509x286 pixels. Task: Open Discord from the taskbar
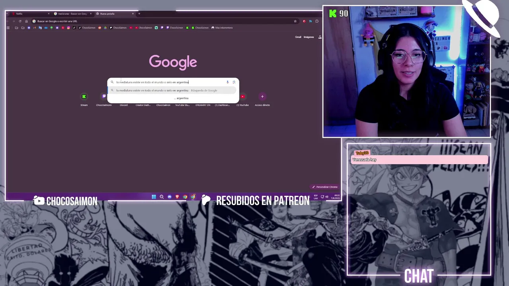pyautogui.click(x=169, y=197)
